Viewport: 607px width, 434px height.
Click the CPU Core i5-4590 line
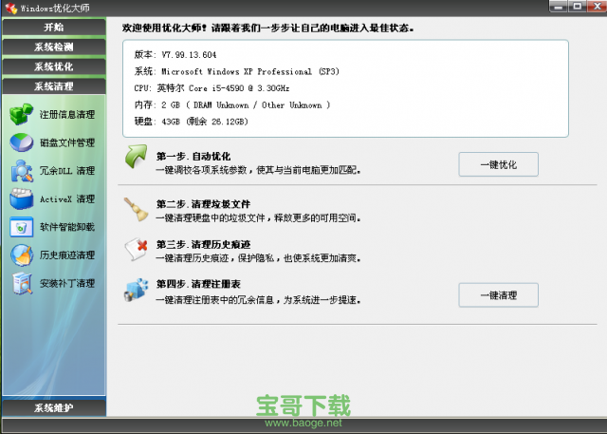click(212, 88)
